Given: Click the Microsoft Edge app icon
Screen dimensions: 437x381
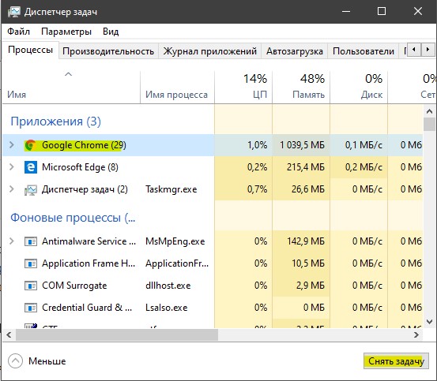Looking at the screenshot, I should coord(30,167).
